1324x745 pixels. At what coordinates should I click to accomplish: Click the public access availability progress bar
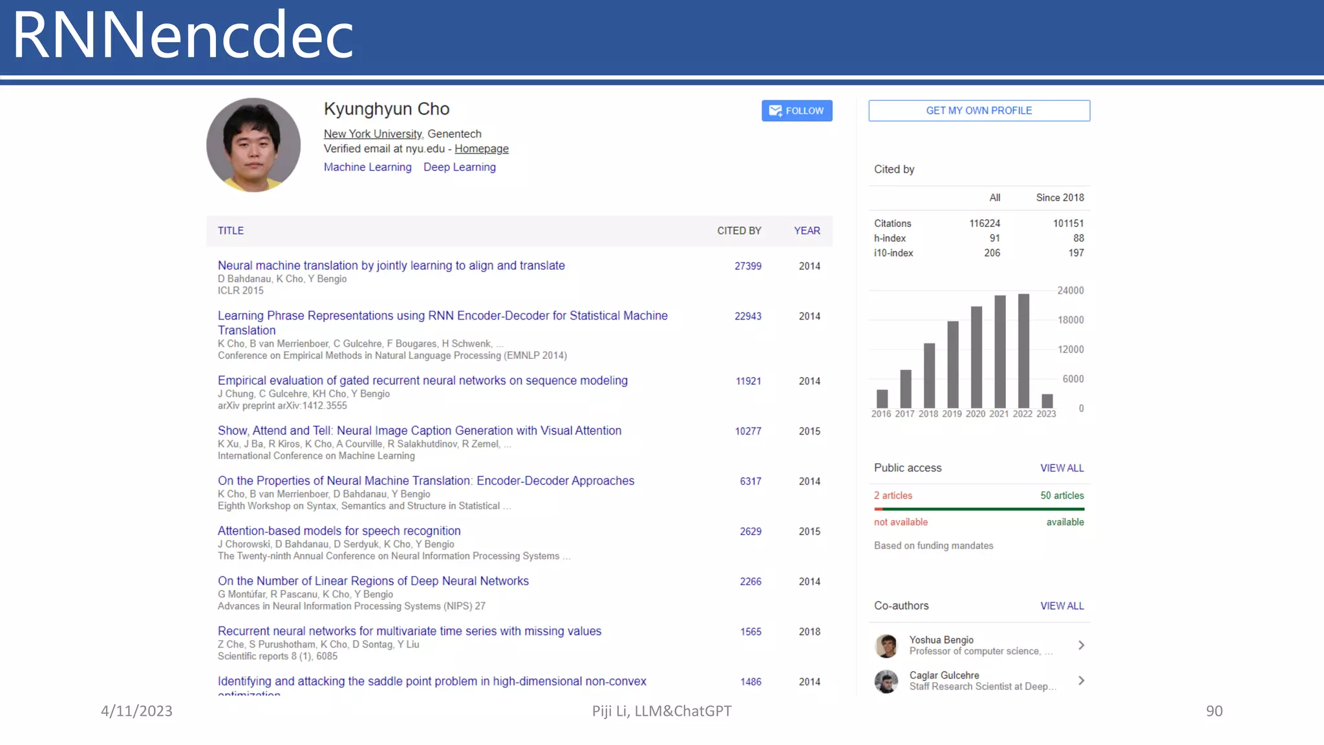point(979,509)
